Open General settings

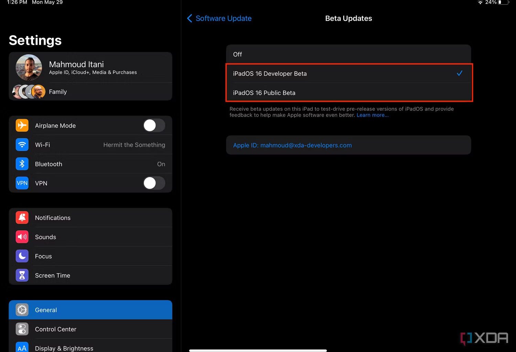click(90, 310)
